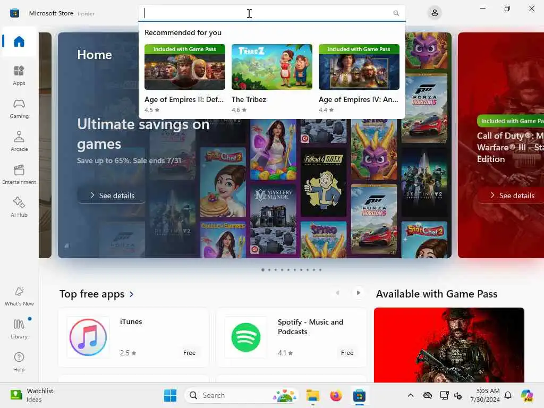Open the notifications bell
The height and width of the screenshot is (408, 544).
pos(508,395)
